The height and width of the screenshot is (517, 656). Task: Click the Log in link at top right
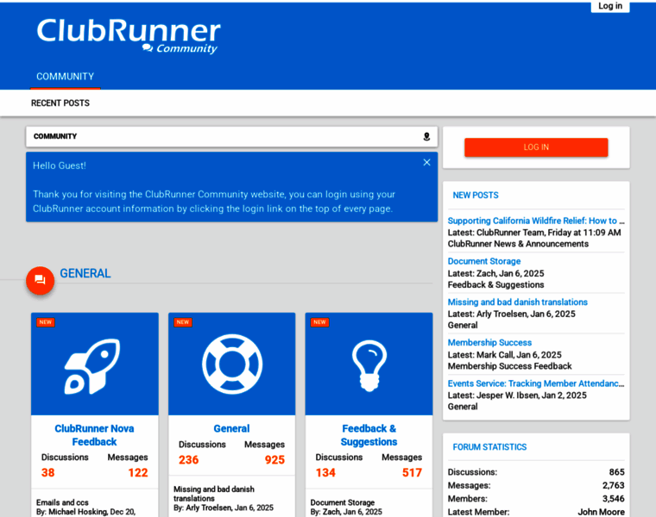click(x=610, y=6)
